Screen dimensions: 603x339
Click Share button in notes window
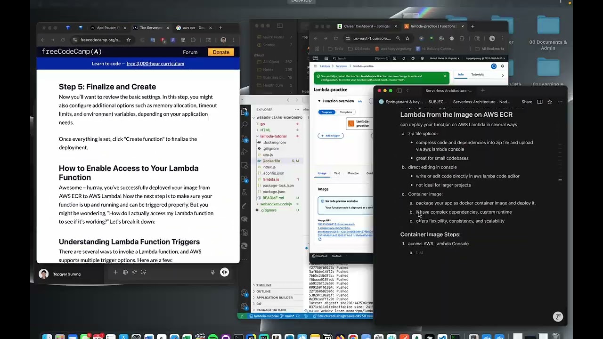(527, 102)
